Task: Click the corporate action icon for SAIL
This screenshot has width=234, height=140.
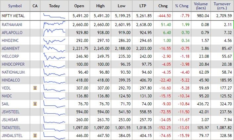Action: coord(35,104)
